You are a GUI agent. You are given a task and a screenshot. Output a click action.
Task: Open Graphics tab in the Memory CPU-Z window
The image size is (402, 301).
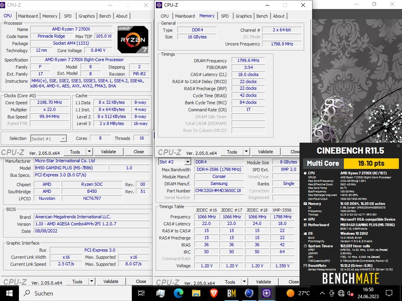[243, 16]
